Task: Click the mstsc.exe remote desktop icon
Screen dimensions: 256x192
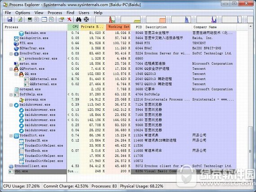Action: (16, 64)
